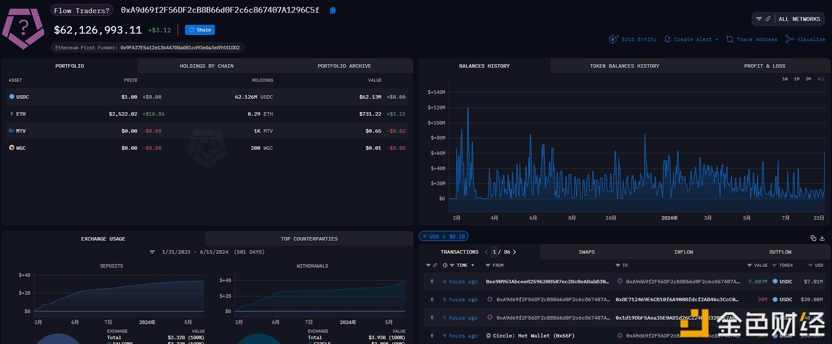Click the MTV token icon in portfolio

point(12,131)
